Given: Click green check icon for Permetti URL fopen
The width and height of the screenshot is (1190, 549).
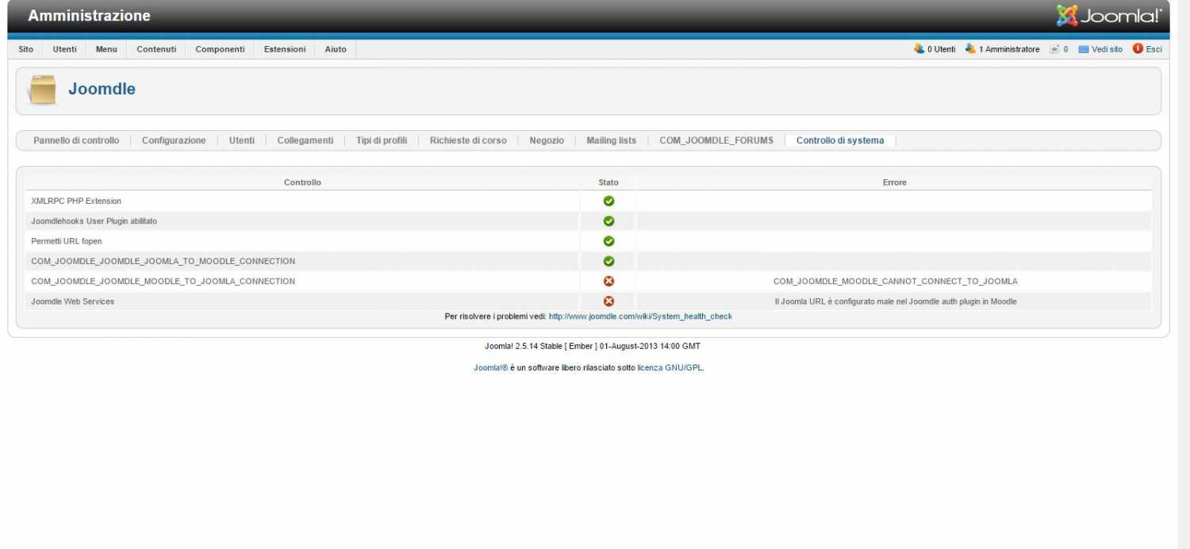Looking at the screenshot, I should [x=608, y=241].
